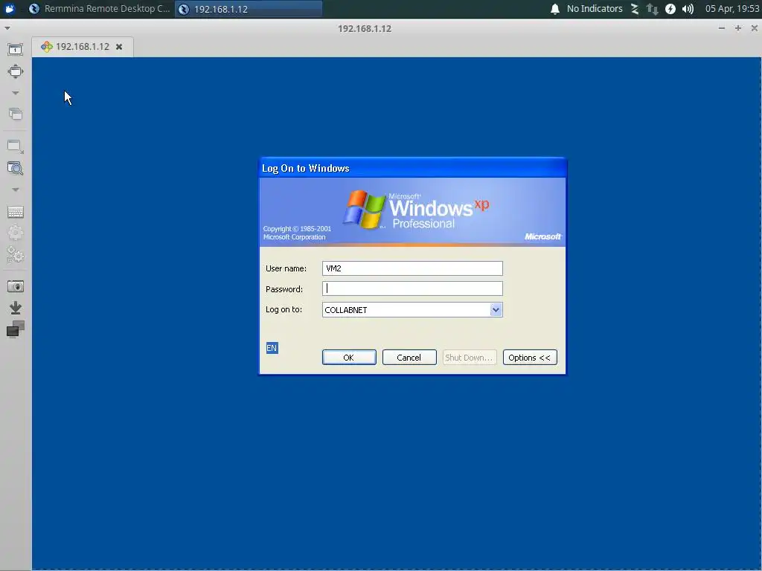Open window menu arrow left of title

tap(7, 29)
